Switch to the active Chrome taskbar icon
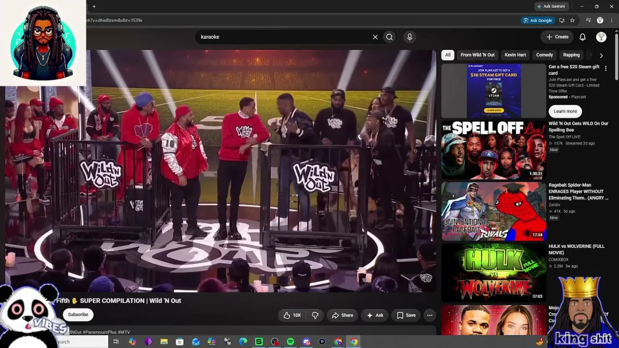 354,342
